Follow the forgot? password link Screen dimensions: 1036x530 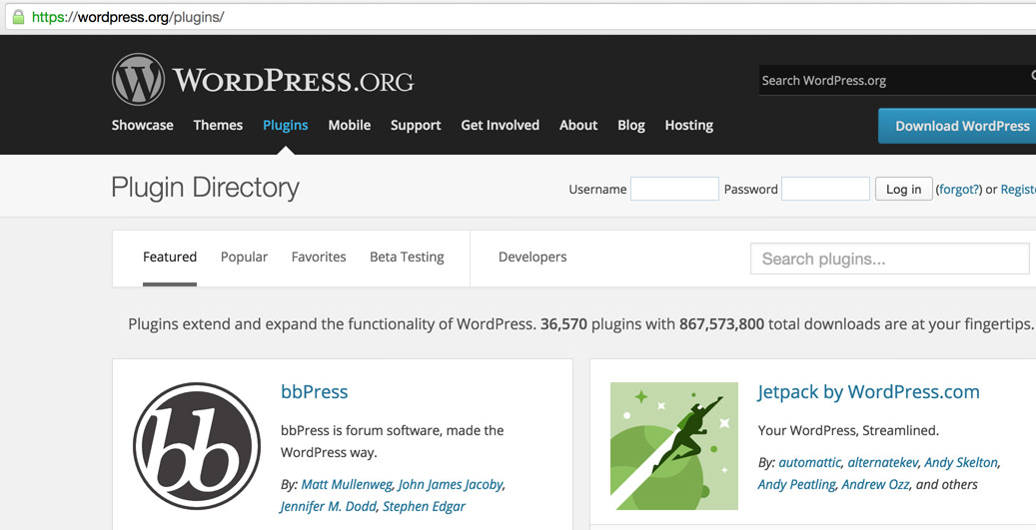pyautogui.click(x=959, y=190)
